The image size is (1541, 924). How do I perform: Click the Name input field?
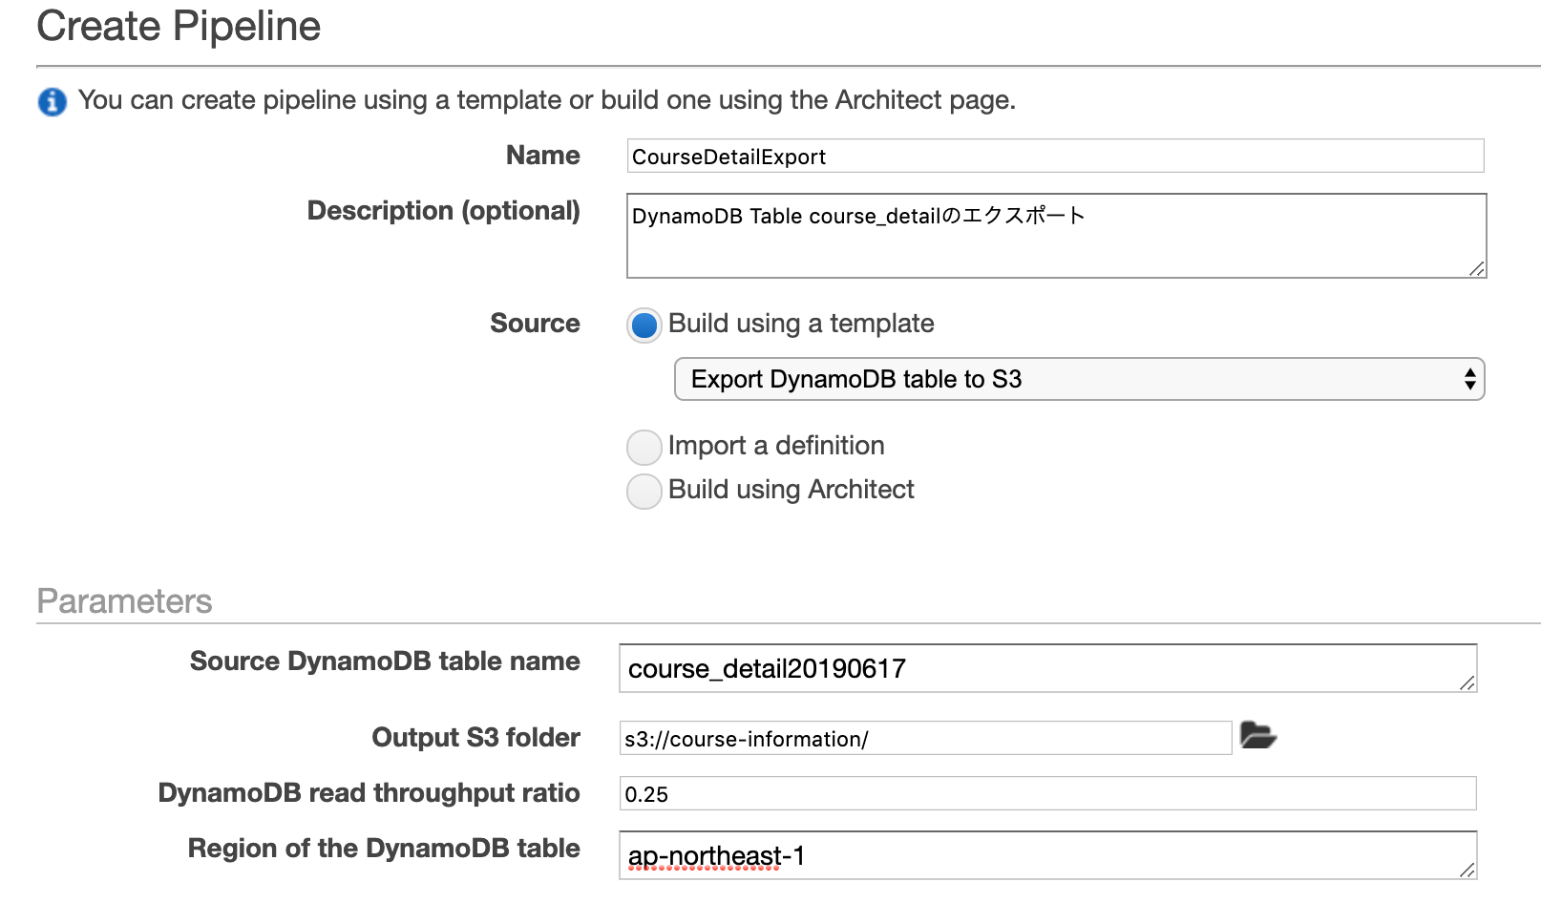tap(1055, 157)
